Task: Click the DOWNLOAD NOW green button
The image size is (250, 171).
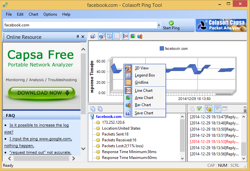Action: (x=41, y=93)
